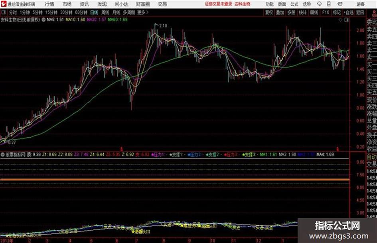Click the green MA60: 1.69 label

click(118, 20)
